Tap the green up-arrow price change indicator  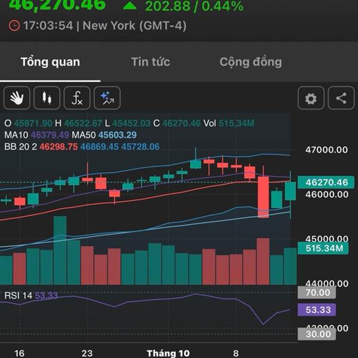(x=129, y=6)
